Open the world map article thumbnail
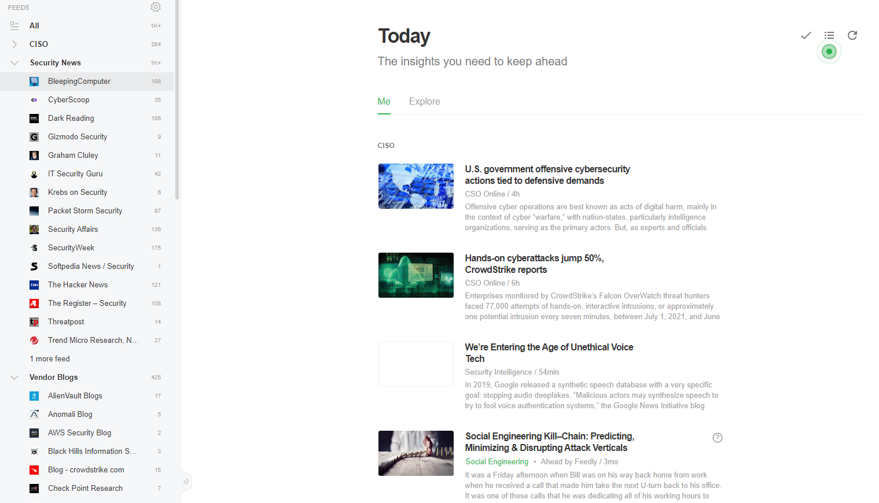This screenshot has width=879, height=503. [x=416, y=186]
